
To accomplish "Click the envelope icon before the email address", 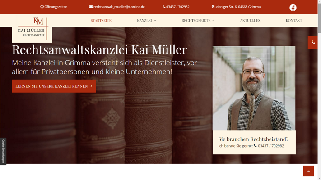I will [x=91, y=7].
